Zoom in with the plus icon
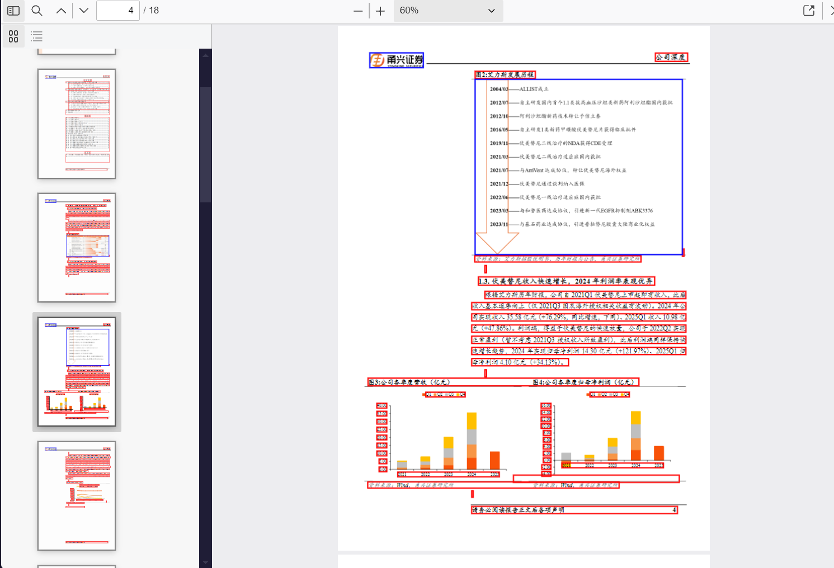This screenshot has height=568, width=834. [380, 11]
